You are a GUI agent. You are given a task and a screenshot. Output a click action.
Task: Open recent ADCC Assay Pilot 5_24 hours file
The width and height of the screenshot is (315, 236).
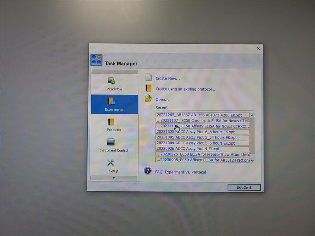(196, 138)
